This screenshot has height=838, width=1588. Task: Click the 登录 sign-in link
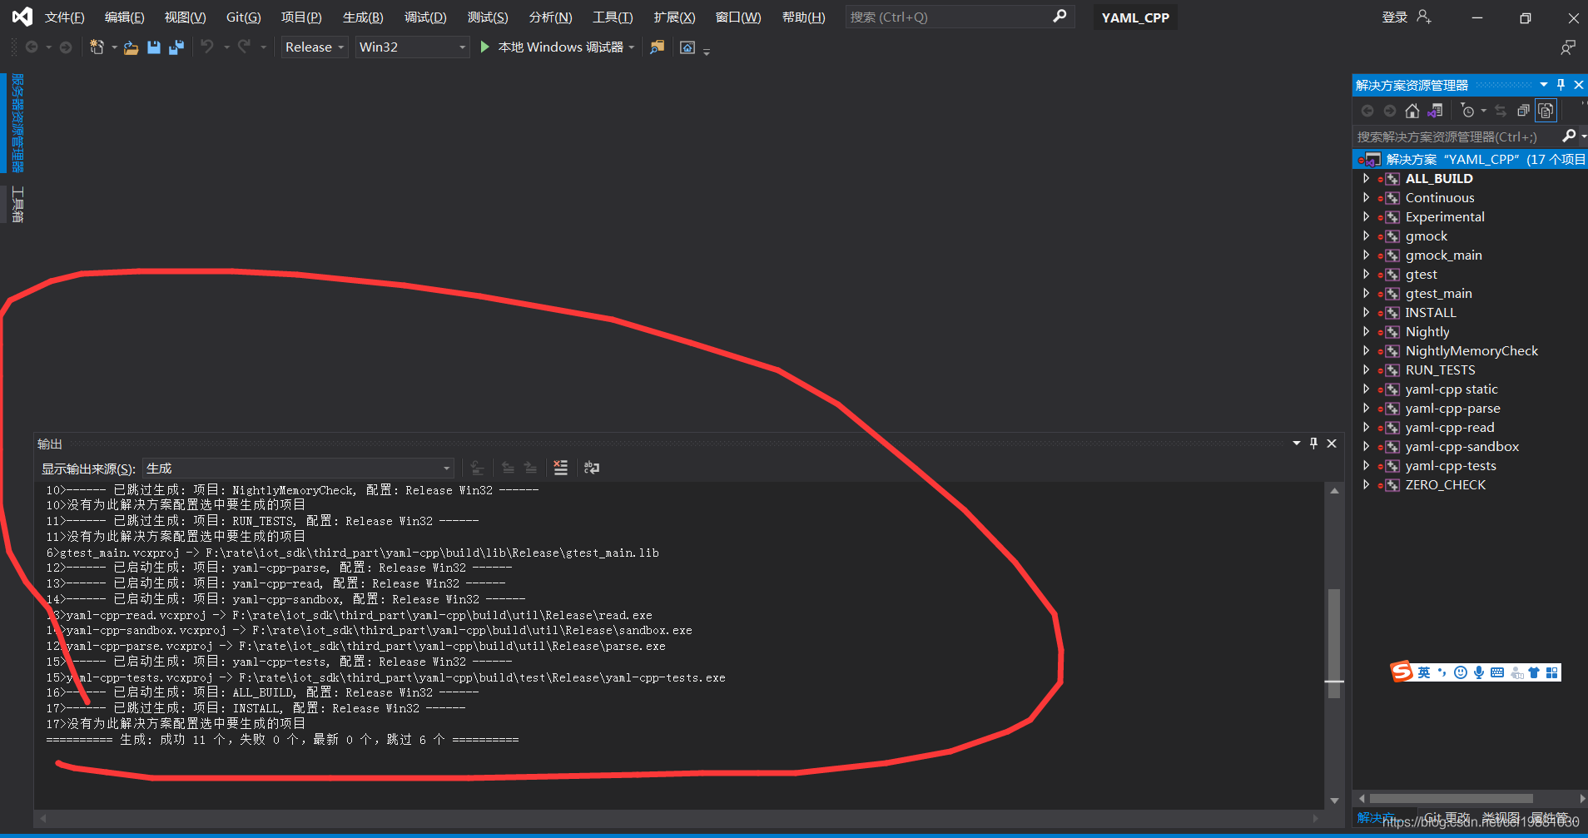tap(1395, 17)
